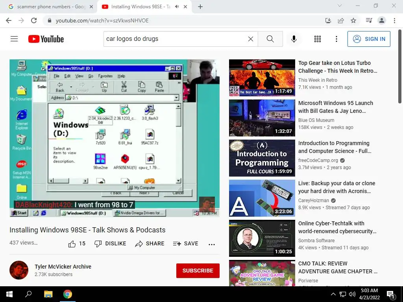Open the YouTube guide hamburger menu
Screen dimensions: 403x302
[x=14, y=39]
